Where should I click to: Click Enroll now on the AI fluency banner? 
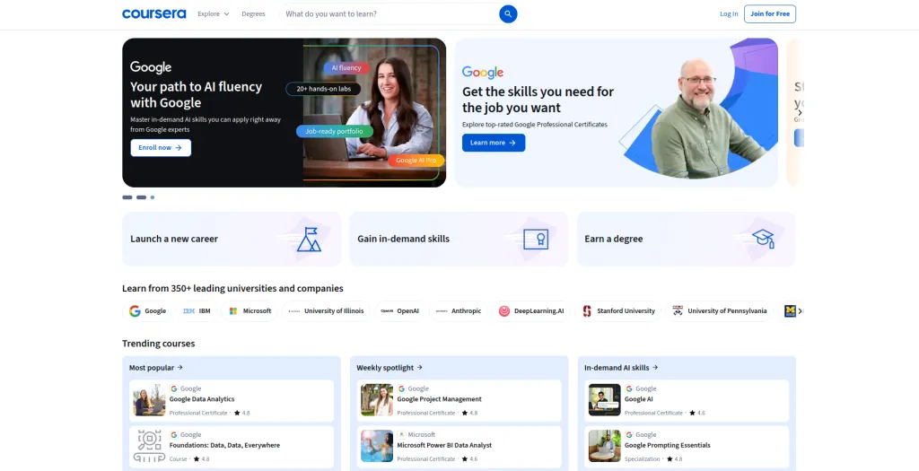[x=161, y=148]
